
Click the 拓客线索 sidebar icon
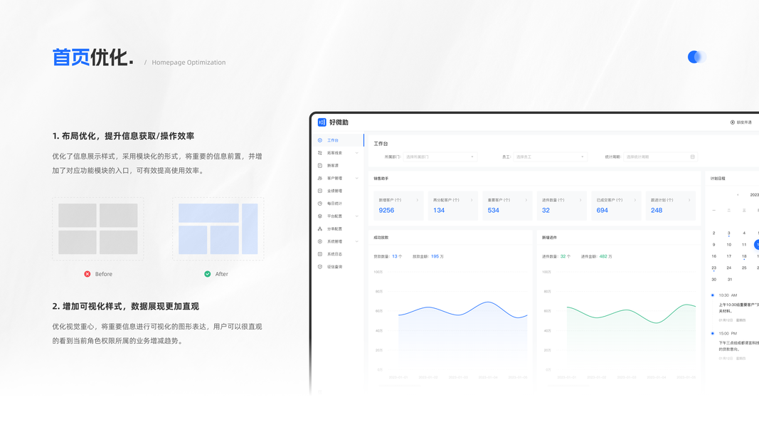pyautogui.click(x=320, y=153)
